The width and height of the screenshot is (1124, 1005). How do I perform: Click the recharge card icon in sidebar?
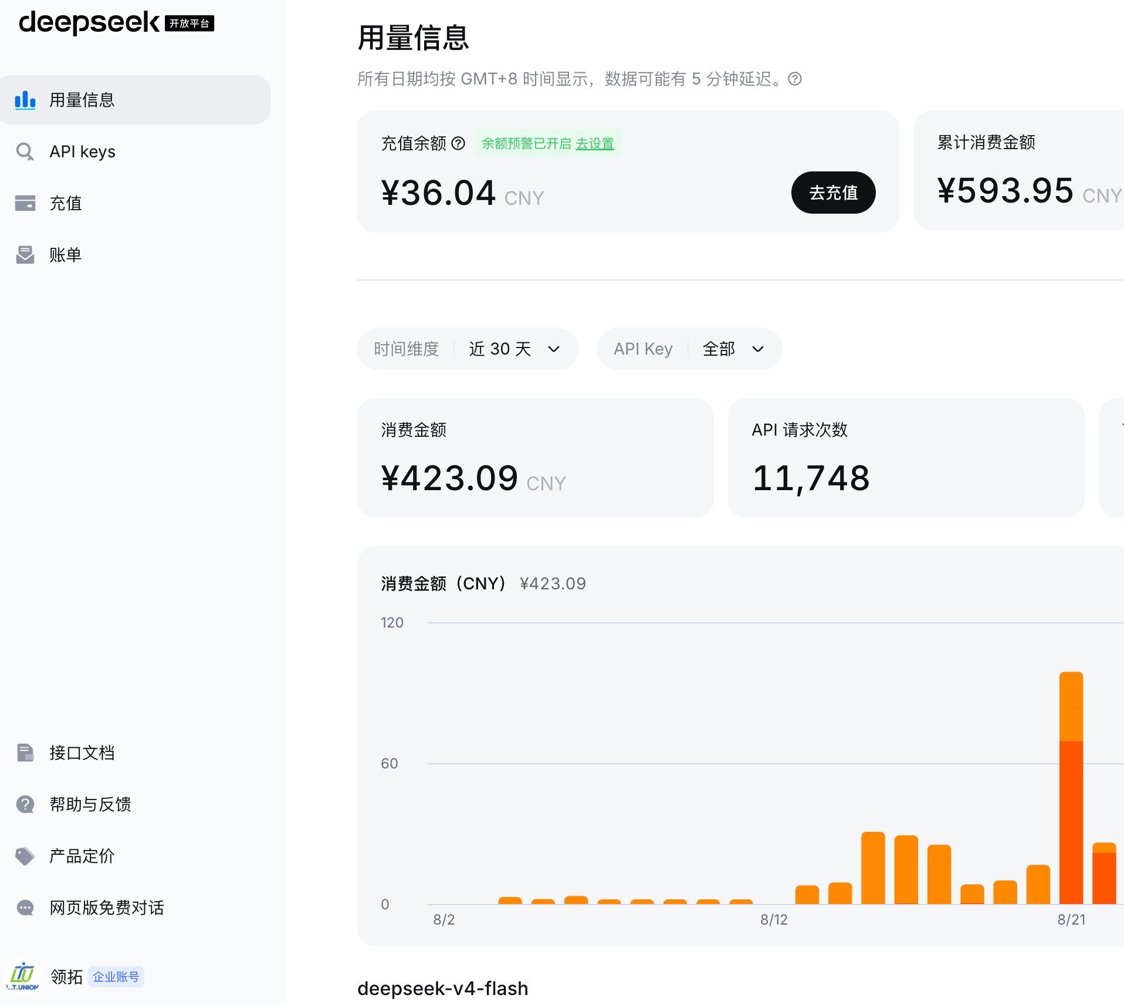25,203
